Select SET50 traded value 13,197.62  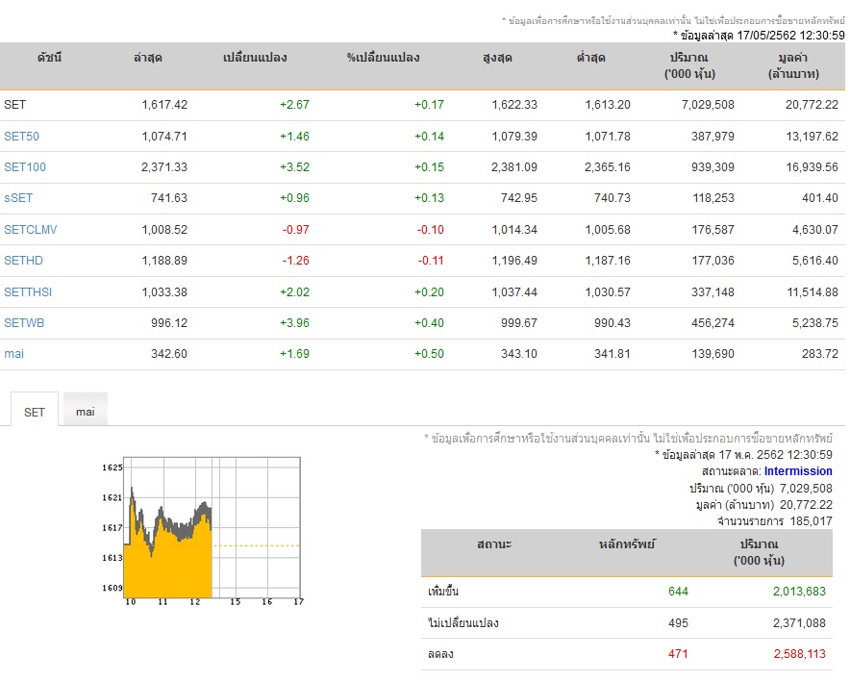coord(812,136)
